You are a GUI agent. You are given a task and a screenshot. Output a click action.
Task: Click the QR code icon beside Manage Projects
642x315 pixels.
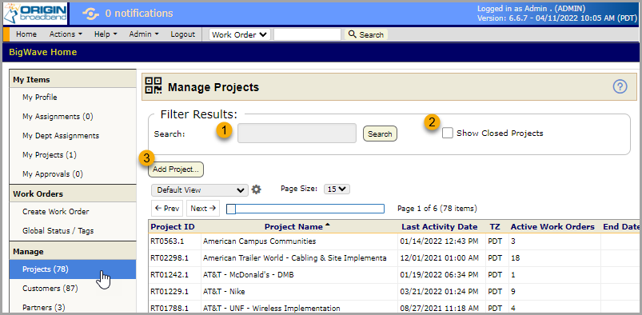click(x=154, y=86)
